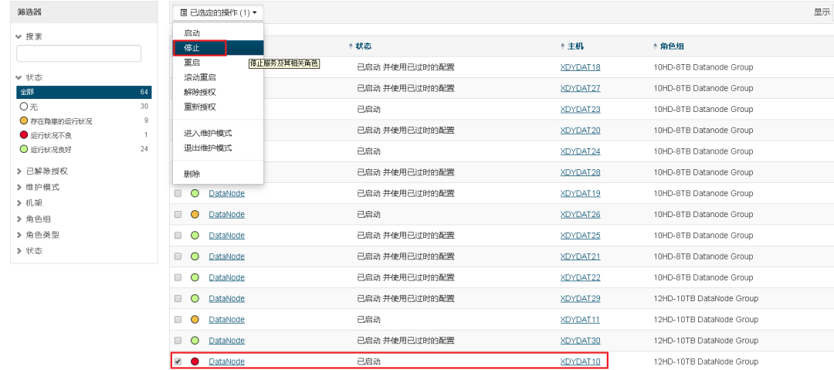834x370 pixels.
Task: Choose 删除 from the actions menu
Action: pyautogui.click(x=218, y=174)
